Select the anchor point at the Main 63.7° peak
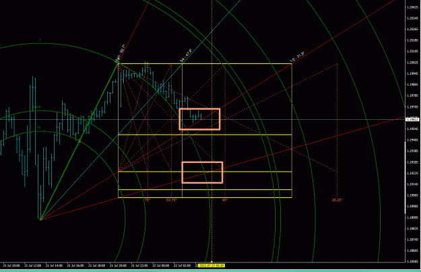Image resolution: width=421 pixels, height=272 pixels. [x=118, y=63]
